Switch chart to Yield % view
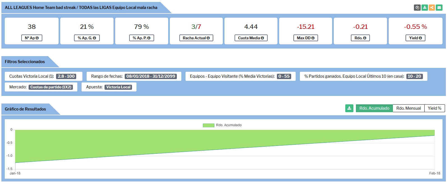 434,108
